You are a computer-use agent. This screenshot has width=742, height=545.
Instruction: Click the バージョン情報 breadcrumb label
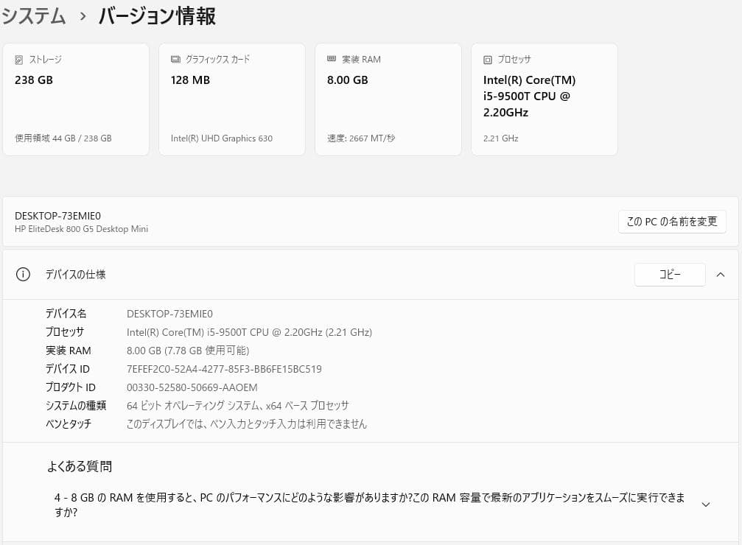point(155,16)
